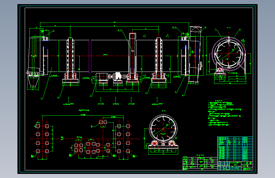Click the right red roller in the lower section view
The width and height of the screenshot is (275, 178).
172,143
